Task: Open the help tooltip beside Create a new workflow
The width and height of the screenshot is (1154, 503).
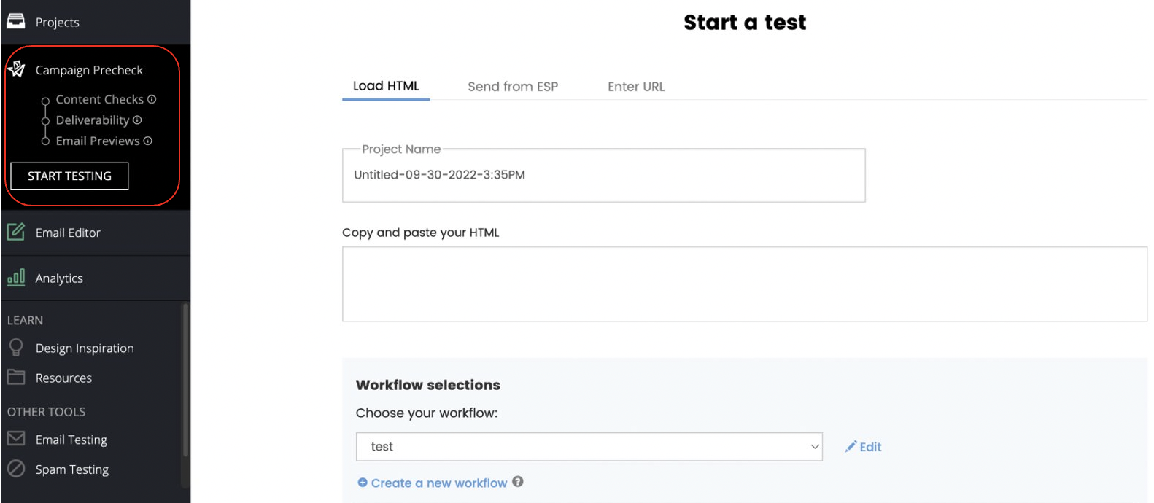Action: point(517,483)
